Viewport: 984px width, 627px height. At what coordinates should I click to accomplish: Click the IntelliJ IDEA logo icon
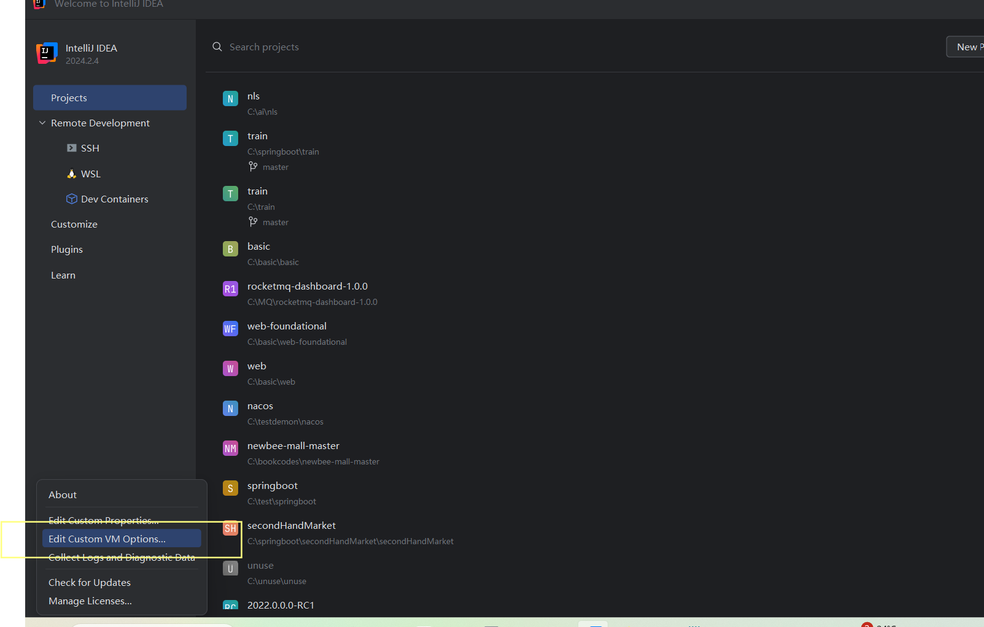click(x=47, y=53)
